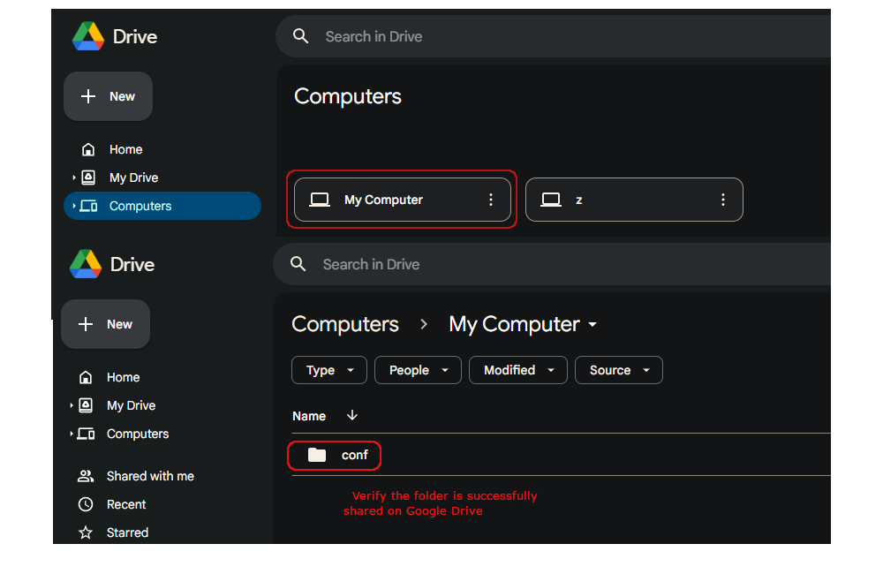The height and width of the screenshot is (574, 883).
Task: Click the My Drive icon in the Shared-with-me sidebar
Action: (86, 405)
